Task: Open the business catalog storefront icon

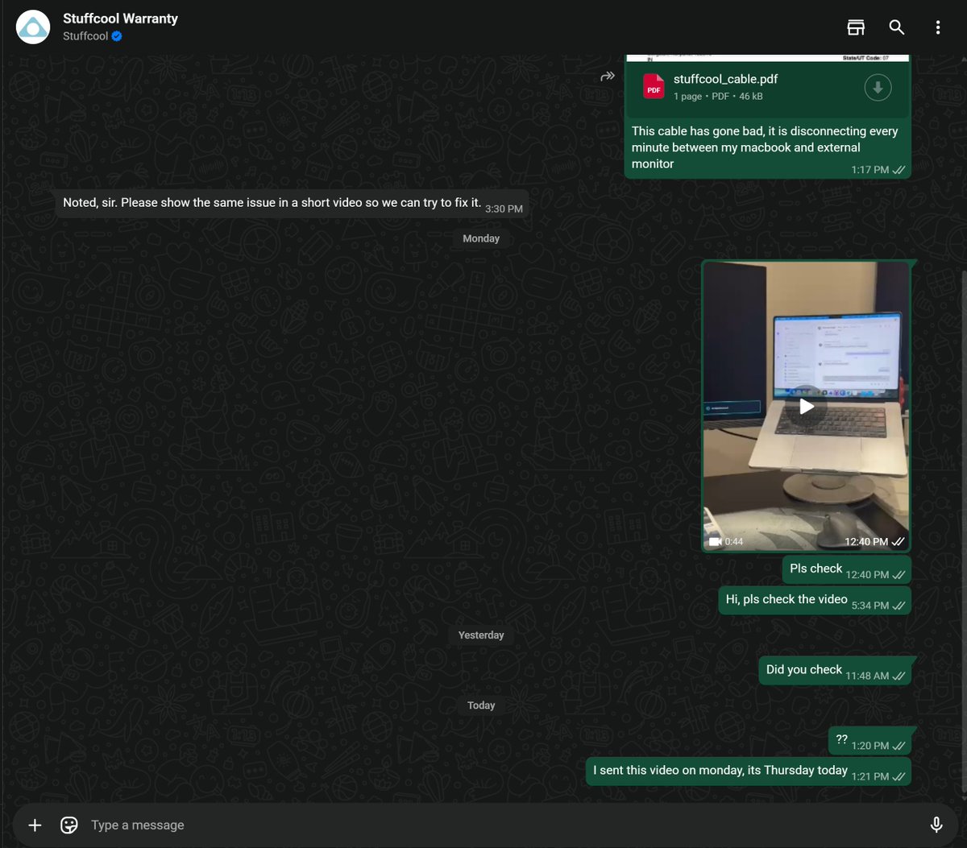Action: (x=856, y=27)
